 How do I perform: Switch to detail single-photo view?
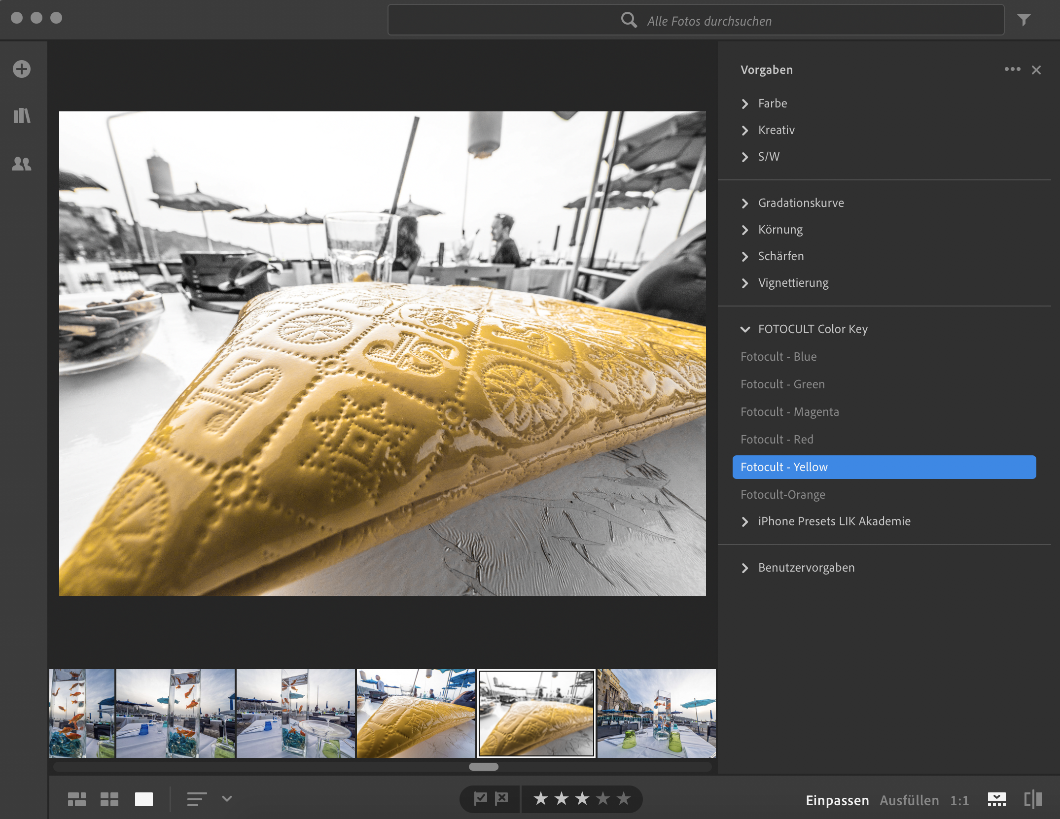pos(144,799)
